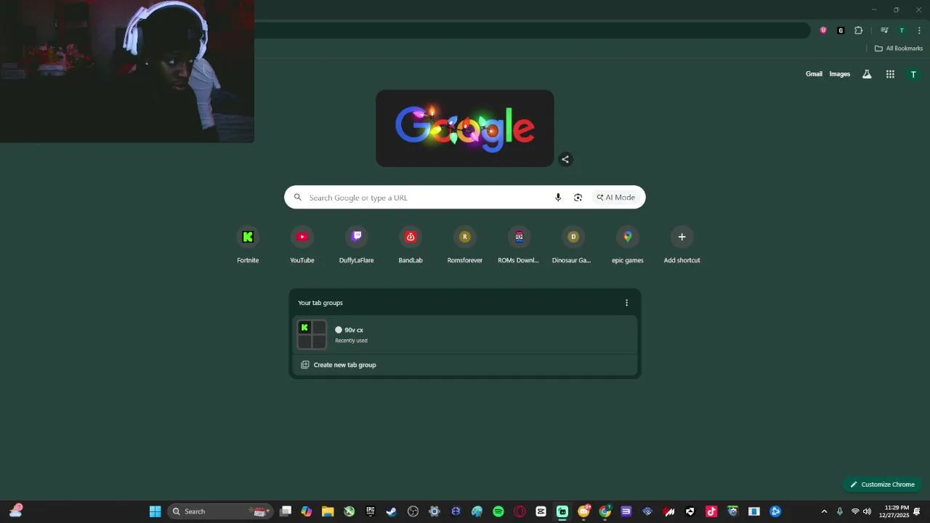Open the Dinosaur Ga... shortcut
Screen dimensions: 930x523
click(573, 246)
